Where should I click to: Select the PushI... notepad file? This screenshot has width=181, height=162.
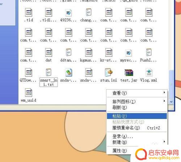pyautogui.click(x=149, y=52)
